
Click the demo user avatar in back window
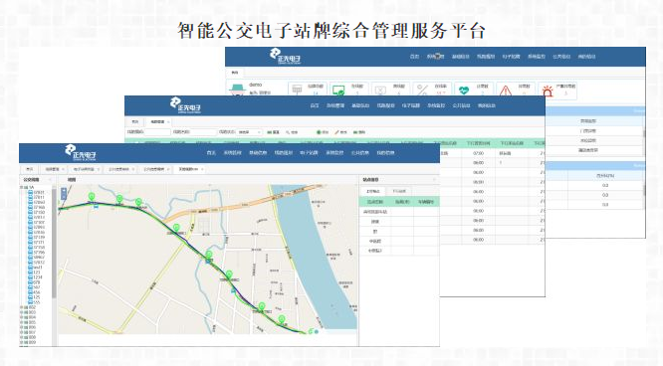pyautogui.click(x=237, y=89)
